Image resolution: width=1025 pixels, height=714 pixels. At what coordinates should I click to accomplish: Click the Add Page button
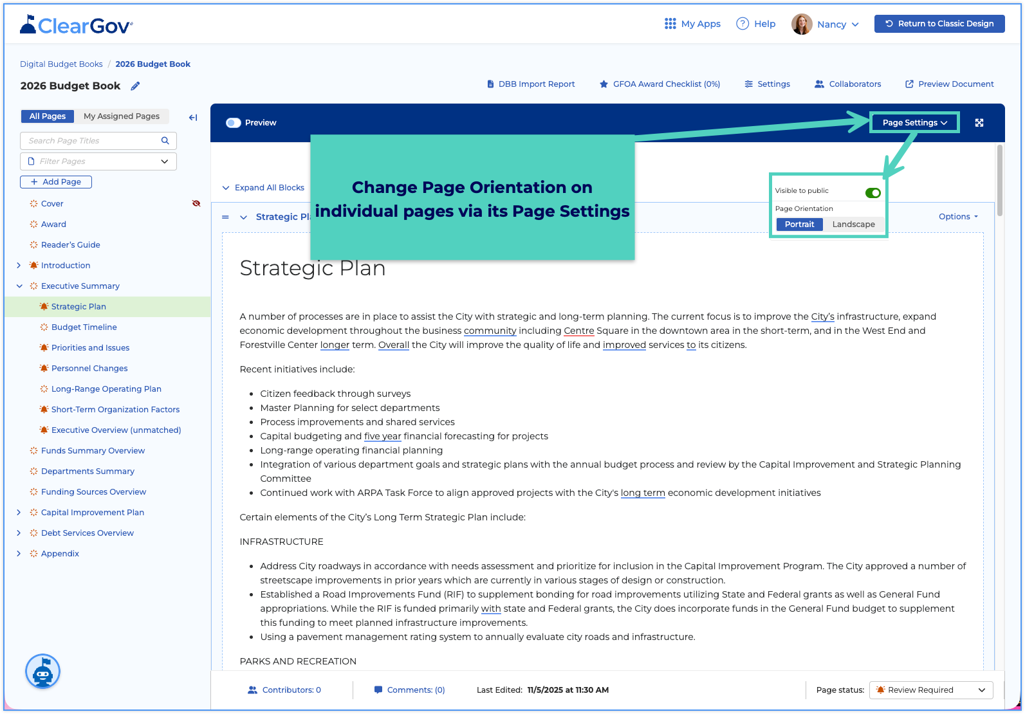tap(56, 182)
